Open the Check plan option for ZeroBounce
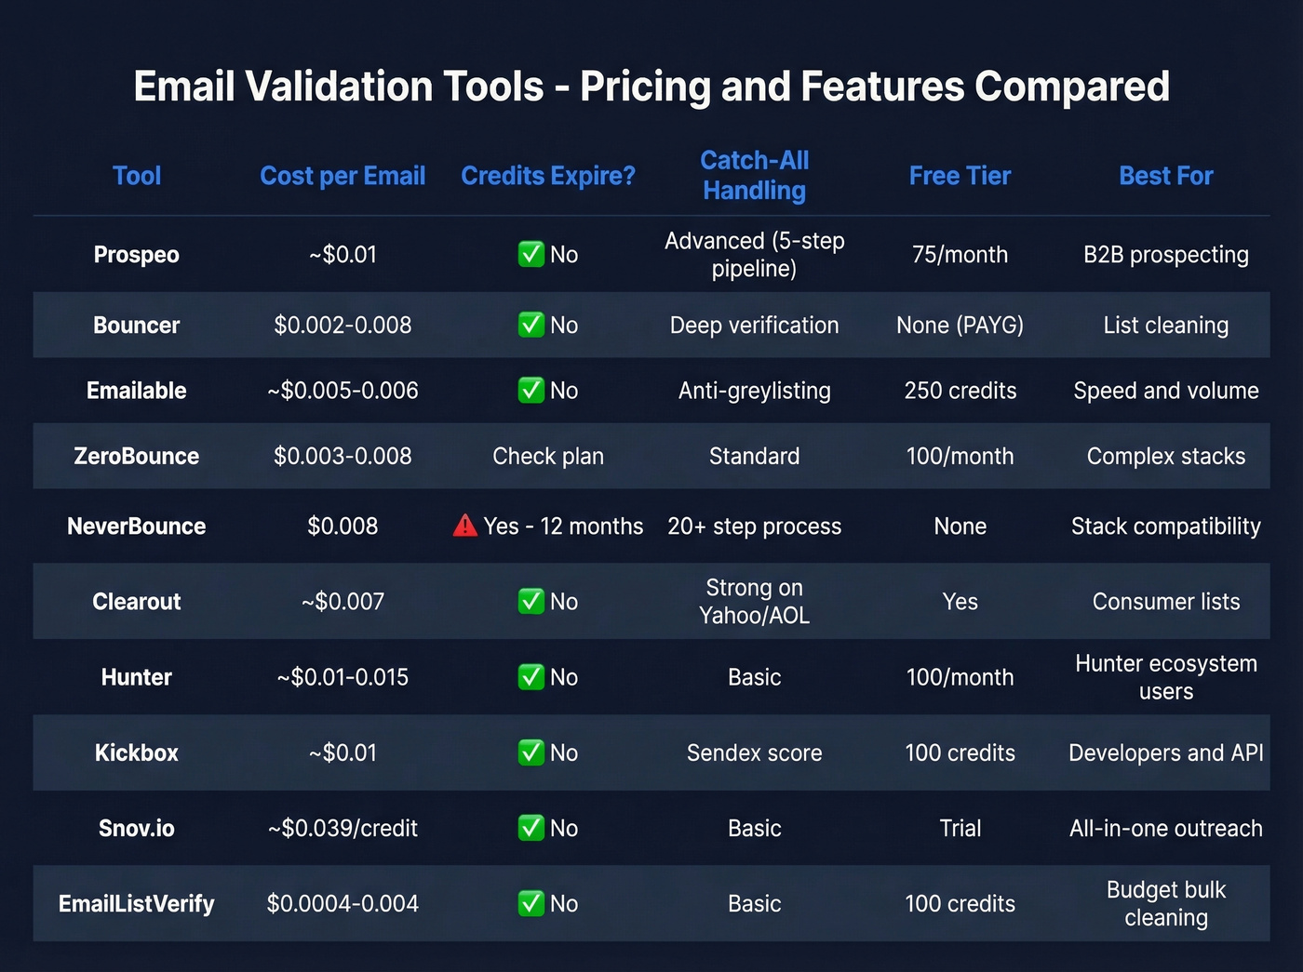 [x=548, y=456]
